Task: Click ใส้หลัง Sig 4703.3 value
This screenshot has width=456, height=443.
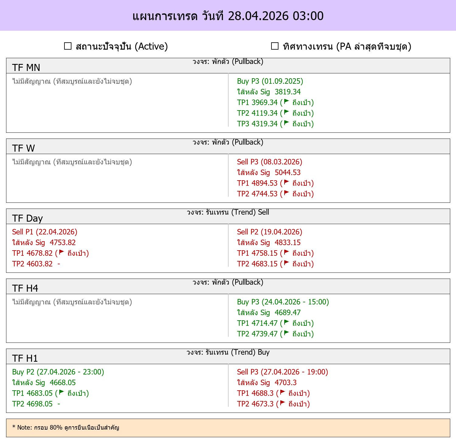Action: pyautogui.click(x=267, y=382)
